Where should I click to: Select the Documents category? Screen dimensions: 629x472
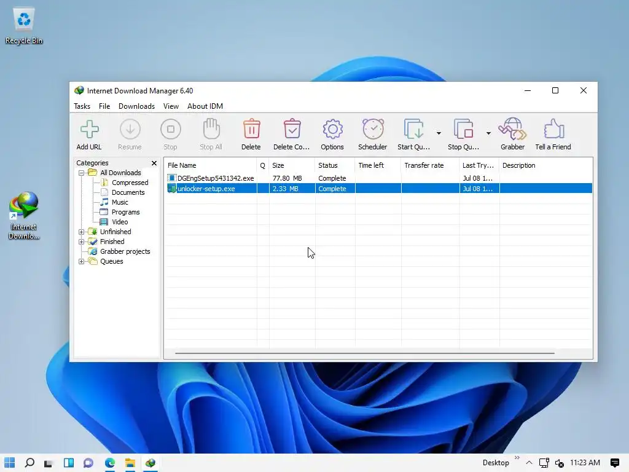[x=128, y=192]
